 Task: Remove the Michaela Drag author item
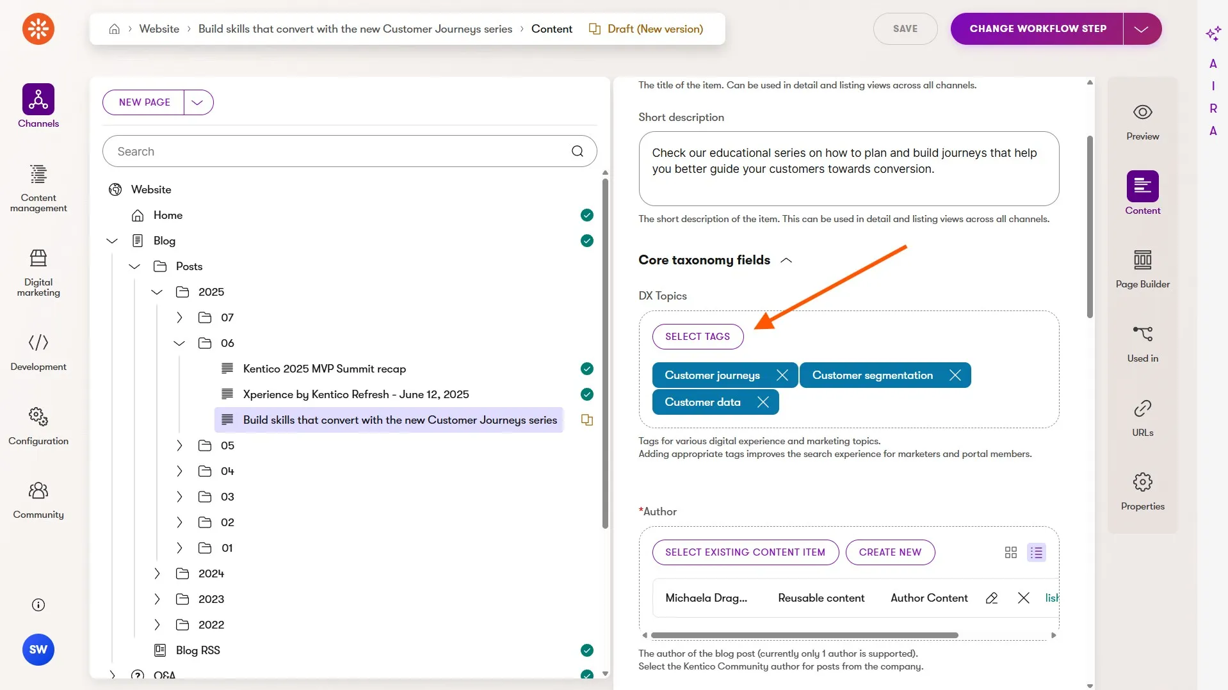point(1024,598)
